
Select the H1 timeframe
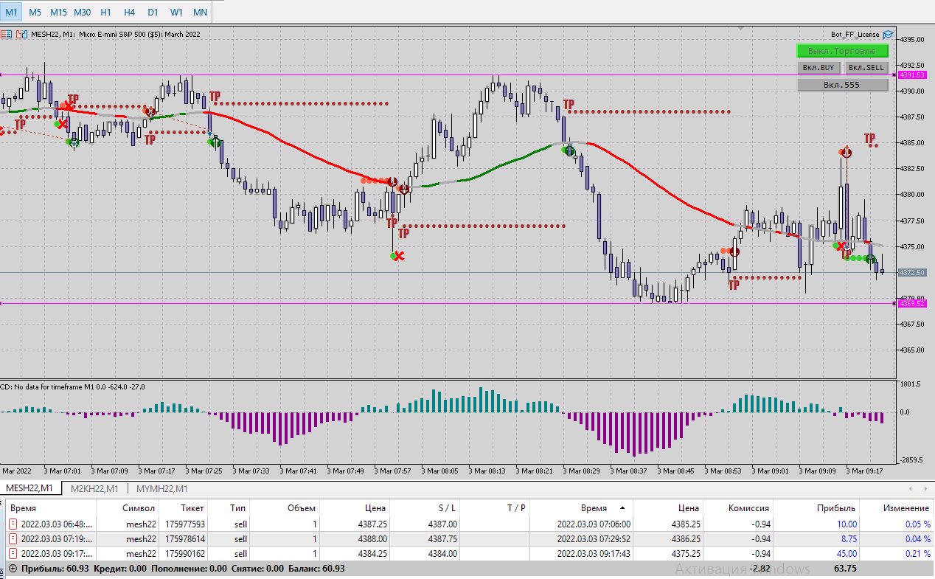pos(105,13)
